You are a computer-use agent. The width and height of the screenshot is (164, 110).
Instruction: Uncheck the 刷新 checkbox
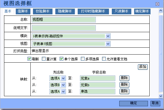point(29,59)
